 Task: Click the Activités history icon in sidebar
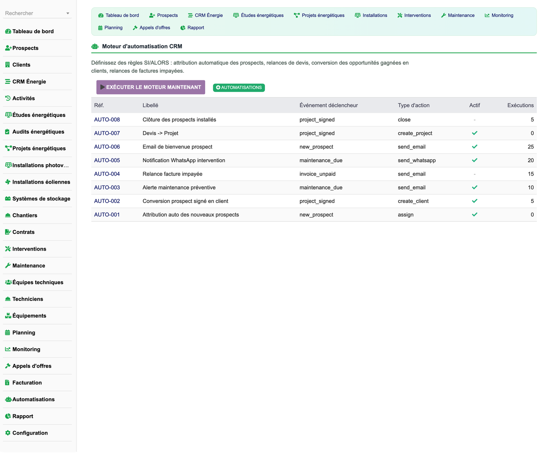8,98
